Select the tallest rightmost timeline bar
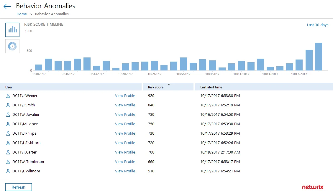This screenshot has height=193, width=333. click(319, 57)
